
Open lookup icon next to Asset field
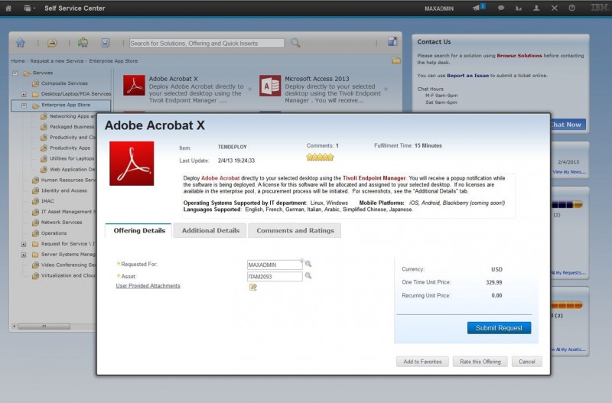click(308, 276)
